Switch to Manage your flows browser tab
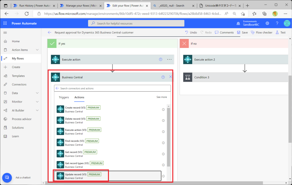 [81, 6]
